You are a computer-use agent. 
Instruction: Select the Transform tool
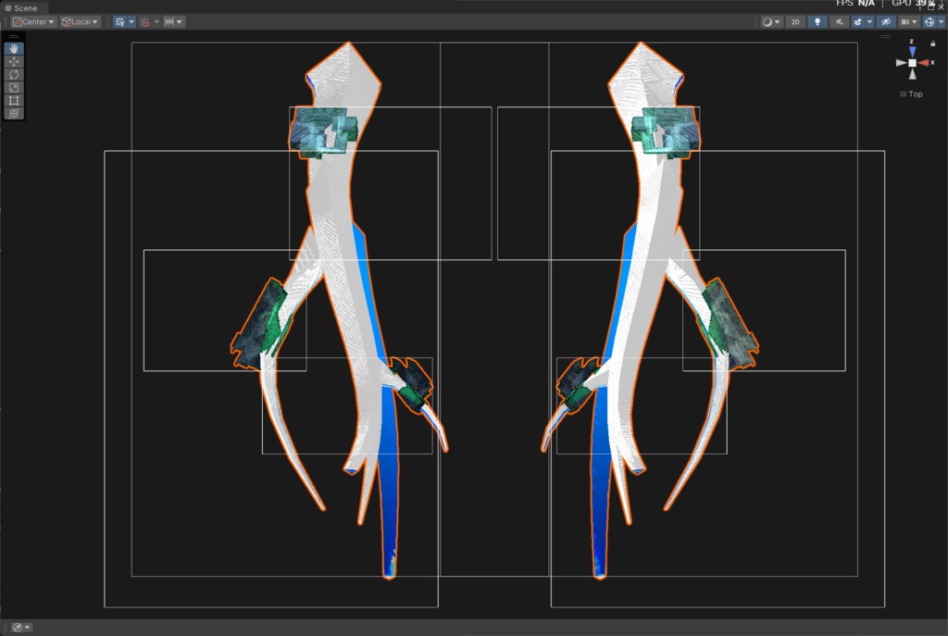[x=14, y=114]
